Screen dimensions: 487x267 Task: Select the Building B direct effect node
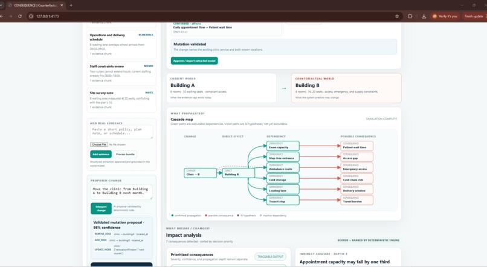tap(239, 173)
